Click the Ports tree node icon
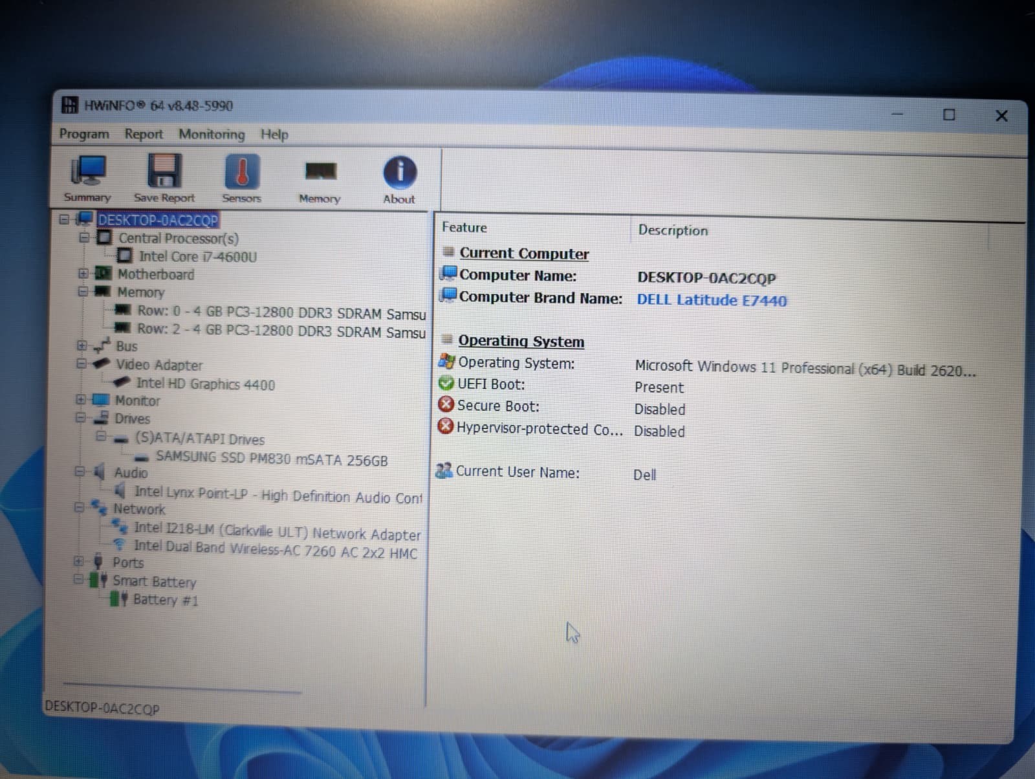1035x779 pixels. pos(98,561)
